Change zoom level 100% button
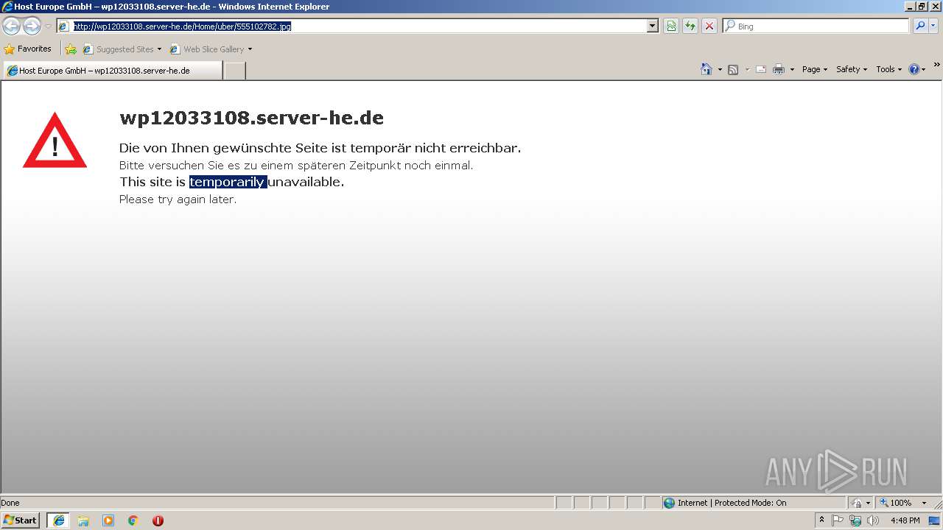Viewport: 943px width, 530px height. (896, 503)
